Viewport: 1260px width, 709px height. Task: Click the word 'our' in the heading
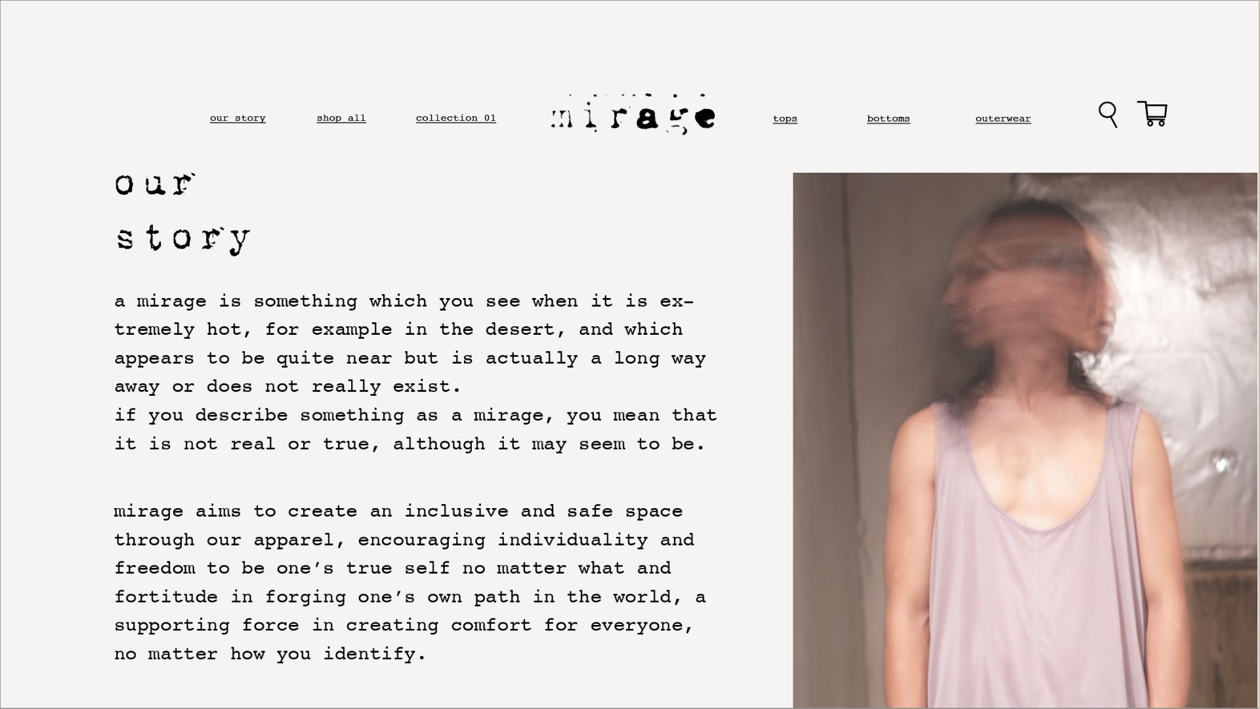(x=155, y=184)
